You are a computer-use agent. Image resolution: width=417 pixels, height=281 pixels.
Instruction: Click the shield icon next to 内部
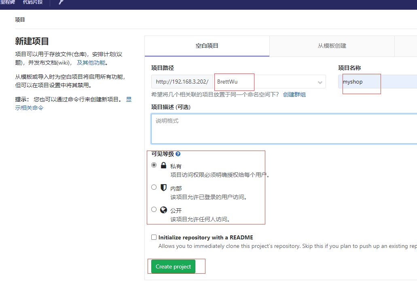pyautogui.click(x=163, y=188)
